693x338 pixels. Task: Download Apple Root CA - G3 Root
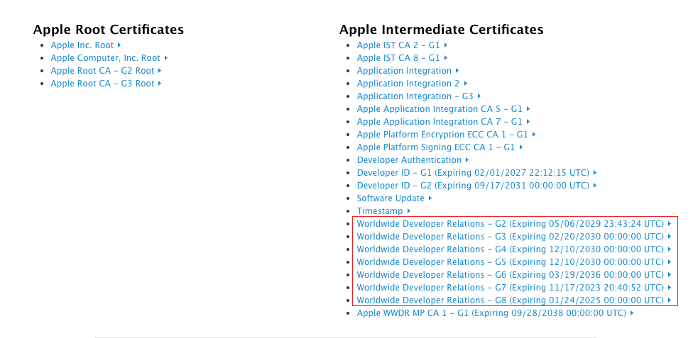[x=106, y=84]
